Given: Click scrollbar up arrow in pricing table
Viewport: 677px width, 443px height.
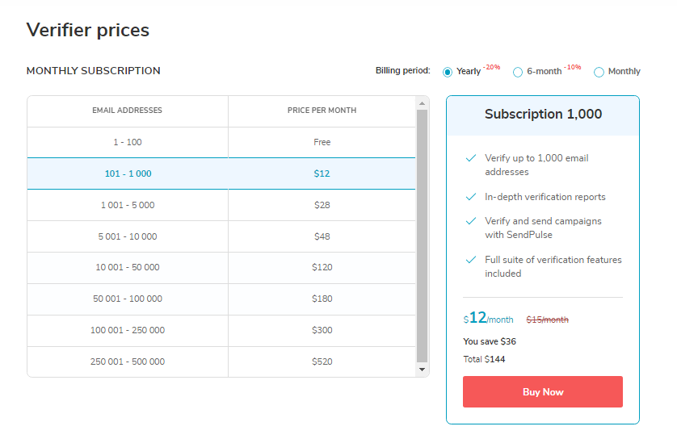Looking at the screenshot, I should click(422, 103).
